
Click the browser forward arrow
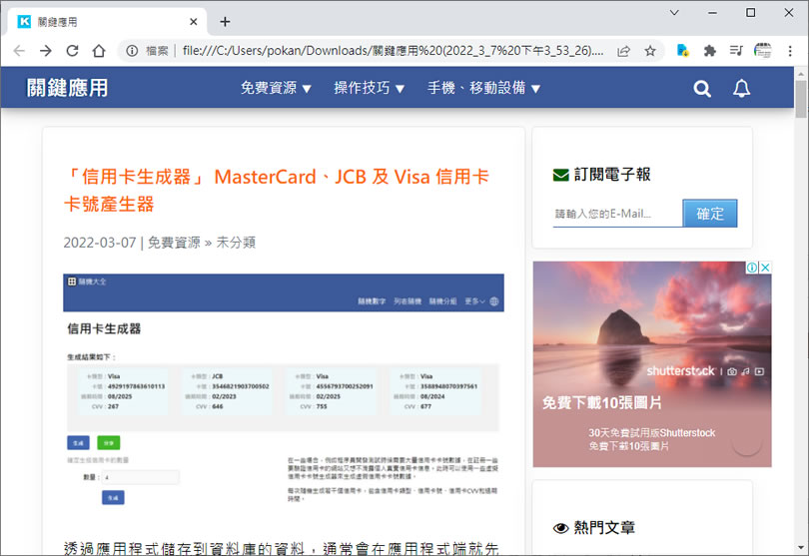45,51
